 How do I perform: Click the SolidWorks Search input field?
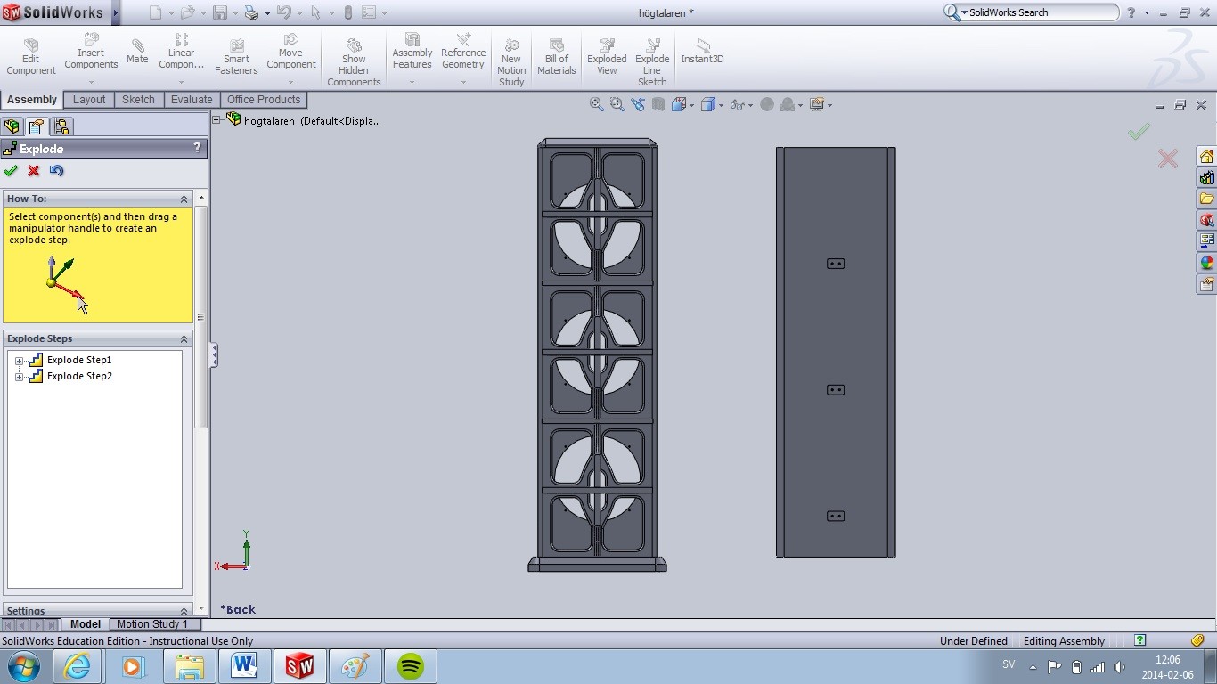[1041, 12]
